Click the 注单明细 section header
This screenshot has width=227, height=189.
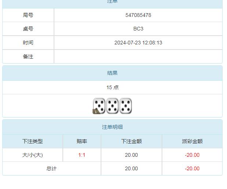pos(112,127)
